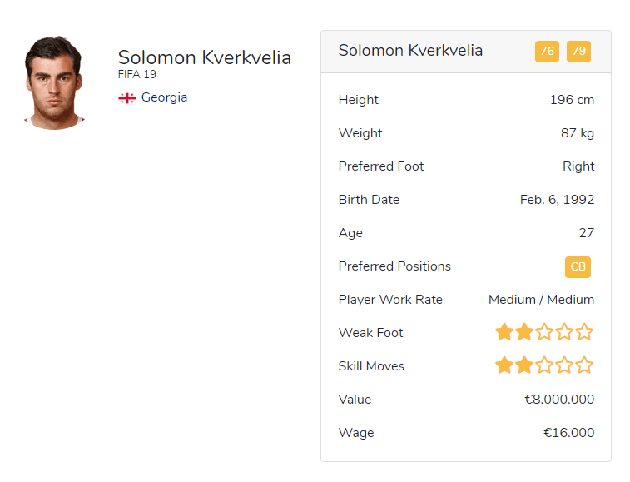The width and height of the screenshot is (630, 482).
Task: Click the fifth Weak Foot star
Action: point(584,333)
